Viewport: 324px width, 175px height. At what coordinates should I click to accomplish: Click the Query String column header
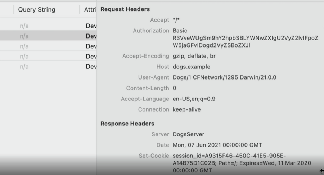[37, 9]
